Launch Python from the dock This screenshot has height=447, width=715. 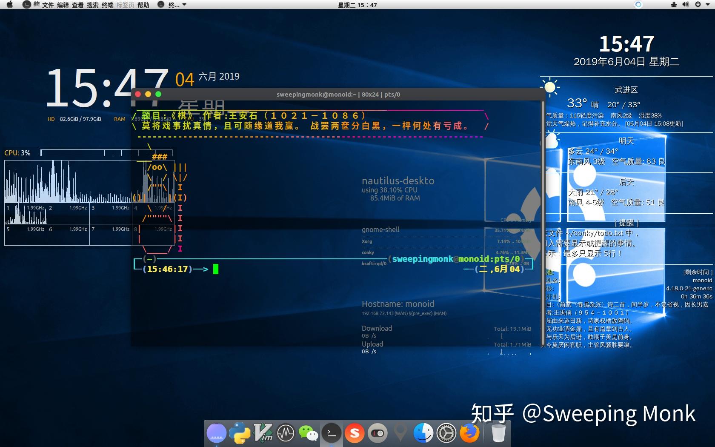point(240,433)
